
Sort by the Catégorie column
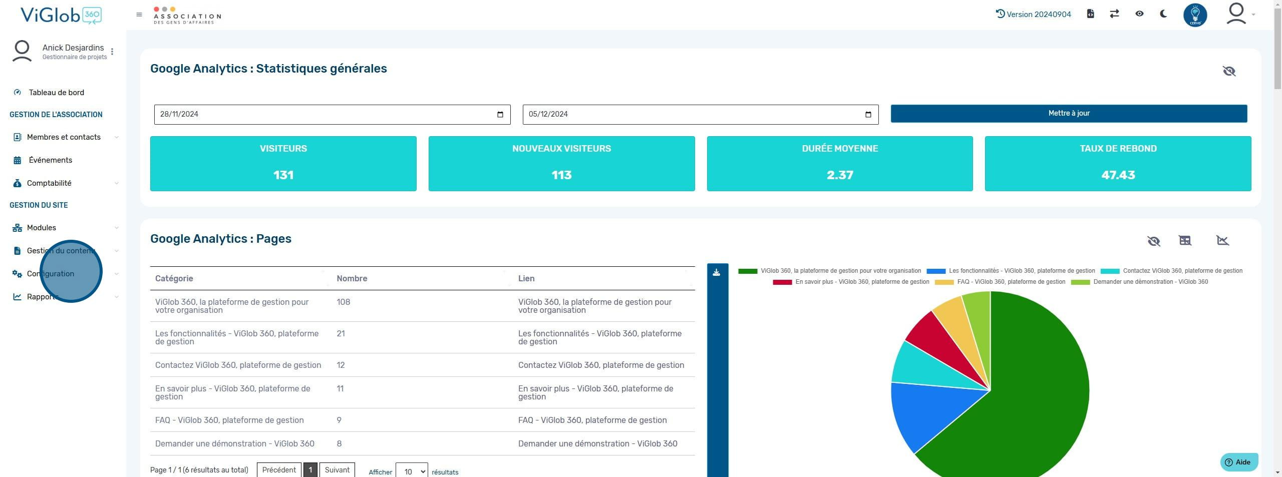pyautogui.click(x=240, y=279)
